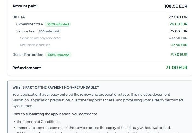Click the 99.00 EUR UK ETA total
This screenshot has width=192, height=133.
[x=178, y=17]
